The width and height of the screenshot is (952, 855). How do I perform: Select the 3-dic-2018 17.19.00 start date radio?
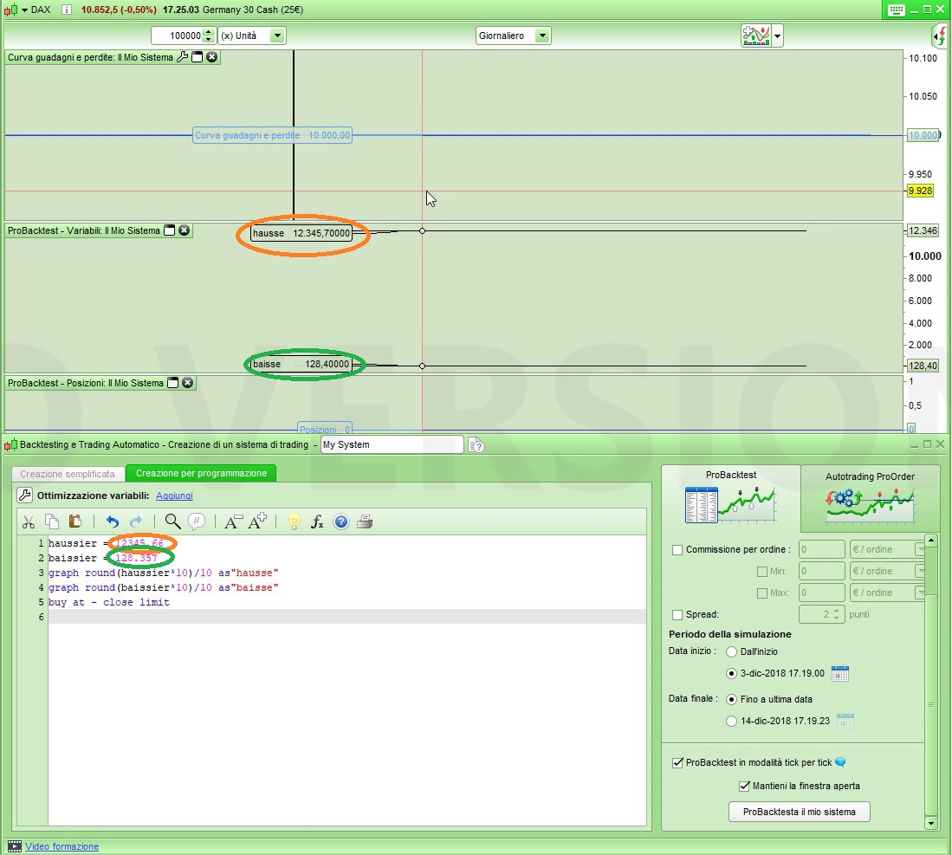(732, 673)
